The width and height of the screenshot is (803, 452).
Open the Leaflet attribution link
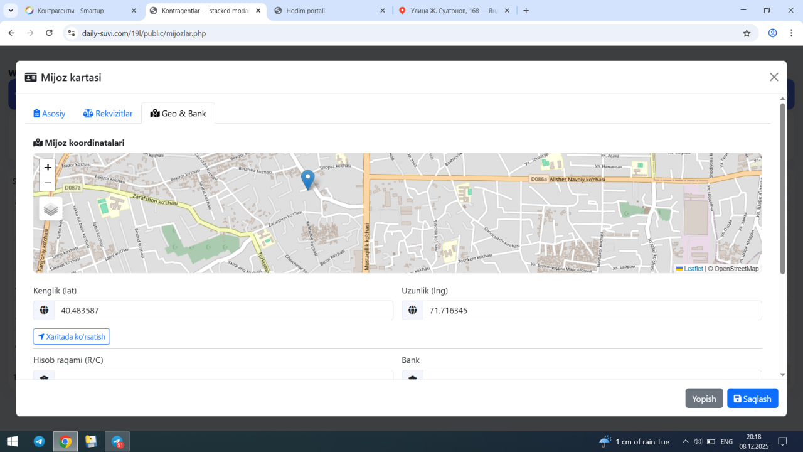(693, 269)
